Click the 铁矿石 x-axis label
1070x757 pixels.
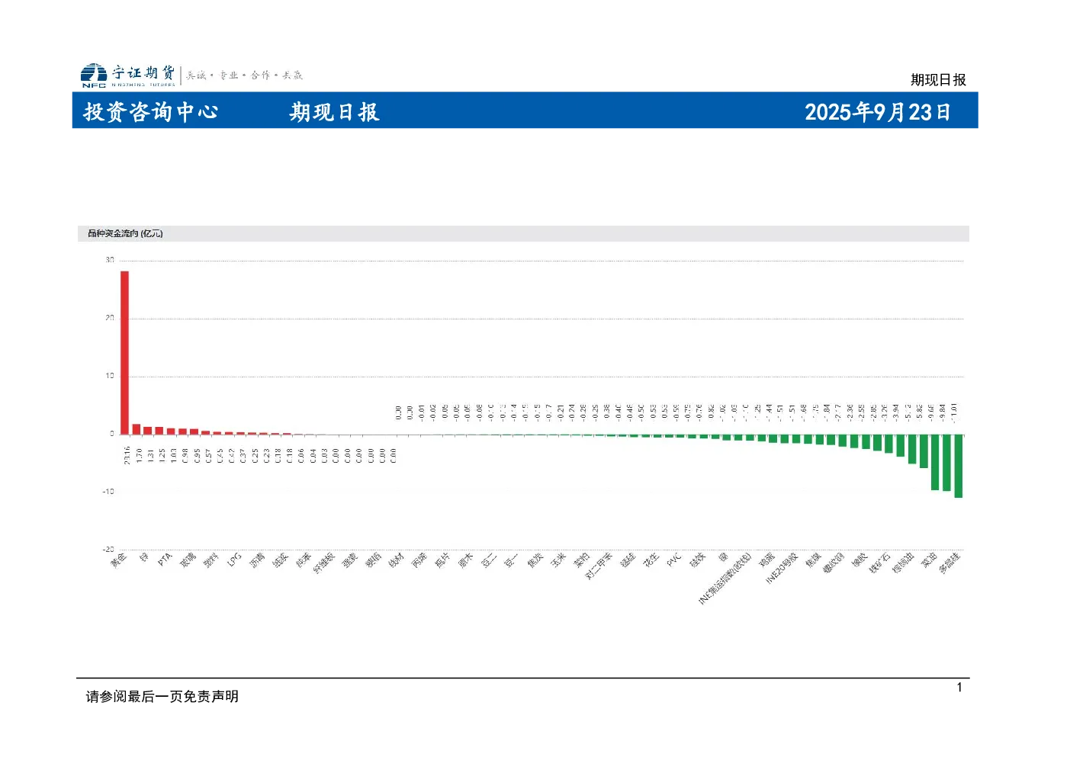pos(879,563)
